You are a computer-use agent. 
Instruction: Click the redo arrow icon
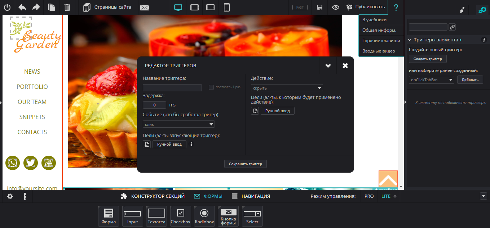[x=36, y=7]
